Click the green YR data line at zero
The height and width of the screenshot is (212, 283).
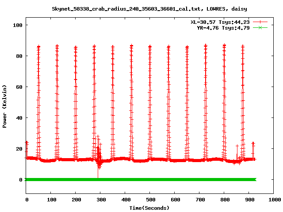[x=141, y=180]
